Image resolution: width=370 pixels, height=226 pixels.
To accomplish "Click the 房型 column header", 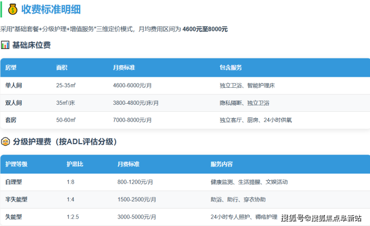I will [x=11, y=67].
